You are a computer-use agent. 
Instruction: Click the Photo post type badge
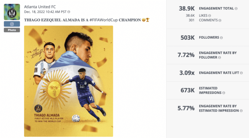tap(12, 30)
